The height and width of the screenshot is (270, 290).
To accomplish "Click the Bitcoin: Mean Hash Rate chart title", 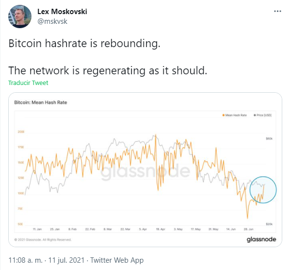I will coord(41,102).
